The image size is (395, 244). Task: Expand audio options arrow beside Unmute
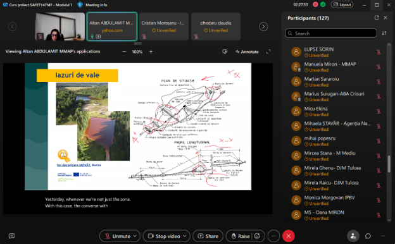click(135, 236)
